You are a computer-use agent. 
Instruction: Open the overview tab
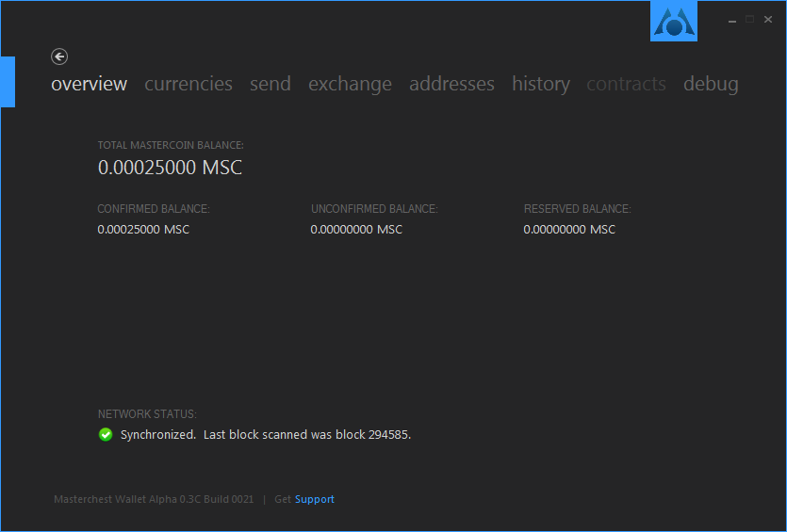click(x=89, y=84)
